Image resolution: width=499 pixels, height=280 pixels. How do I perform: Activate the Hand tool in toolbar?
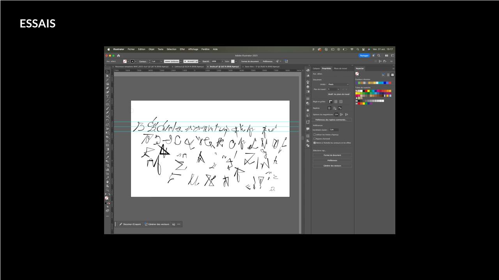tap(108, 182)
